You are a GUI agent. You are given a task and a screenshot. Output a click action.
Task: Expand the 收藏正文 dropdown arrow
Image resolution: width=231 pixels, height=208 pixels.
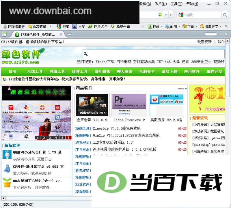pyautogui.click(x=221, y=27)
